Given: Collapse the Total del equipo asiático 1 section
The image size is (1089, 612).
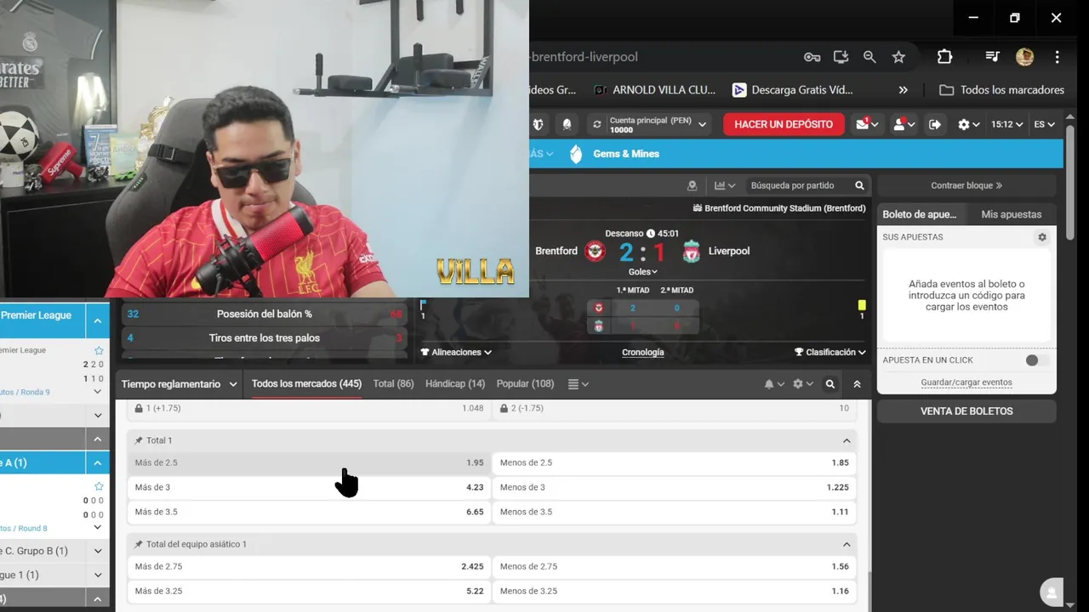Looking at the screenshot, I should [x=847, y=544].
